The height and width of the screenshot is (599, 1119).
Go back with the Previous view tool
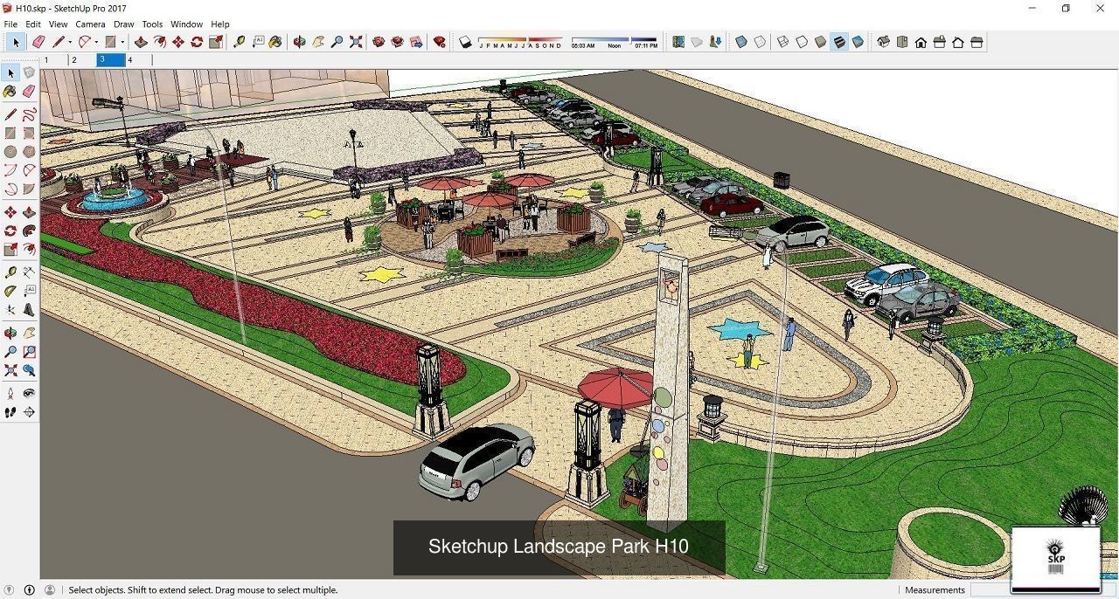click(29, 369)
